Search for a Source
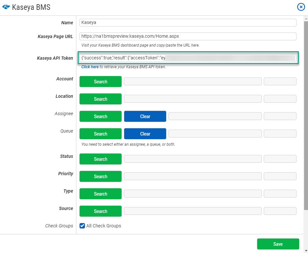Screen dimensions: 308x253 100,211
